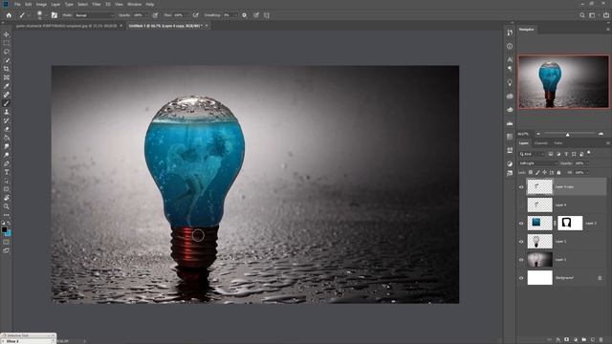The image size is (612, 344).
Task: Hide Layer 3 with mask
Action: coord(521,224)
